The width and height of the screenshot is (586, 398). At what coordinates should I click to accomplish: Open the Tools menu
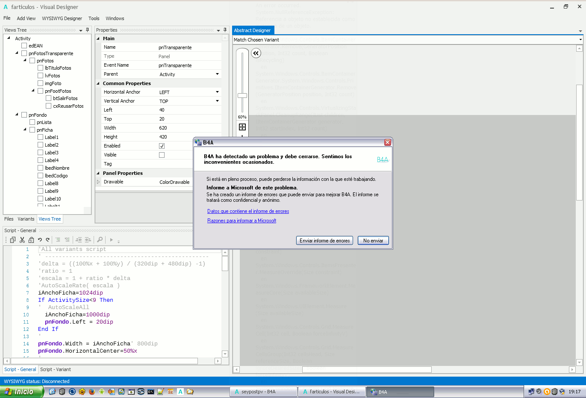click(94, 18)
